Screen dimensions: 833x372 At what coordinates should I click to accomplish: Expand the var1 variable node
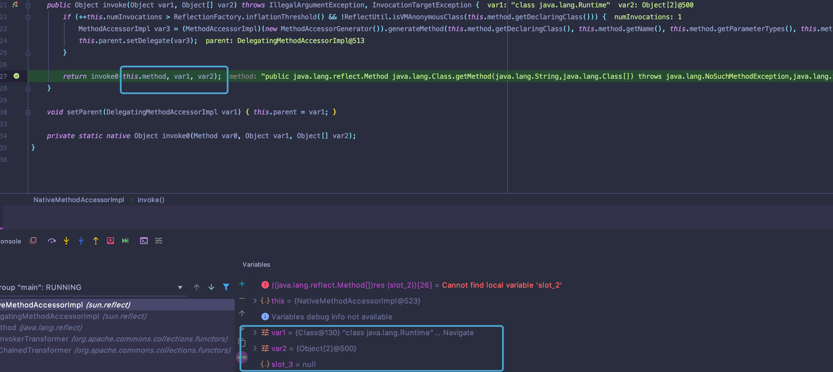click(255, 333)
